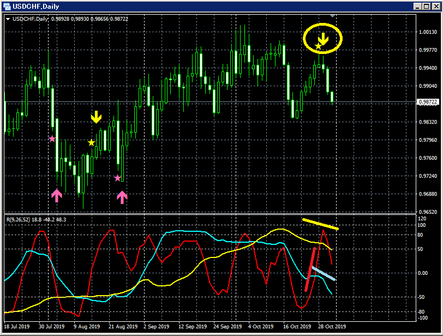
Task: Click the 0.97240 price scale label
Action: (428, 176)
